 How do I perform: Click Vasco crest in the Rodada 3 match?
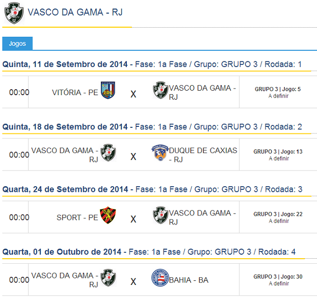click(161, 215)
